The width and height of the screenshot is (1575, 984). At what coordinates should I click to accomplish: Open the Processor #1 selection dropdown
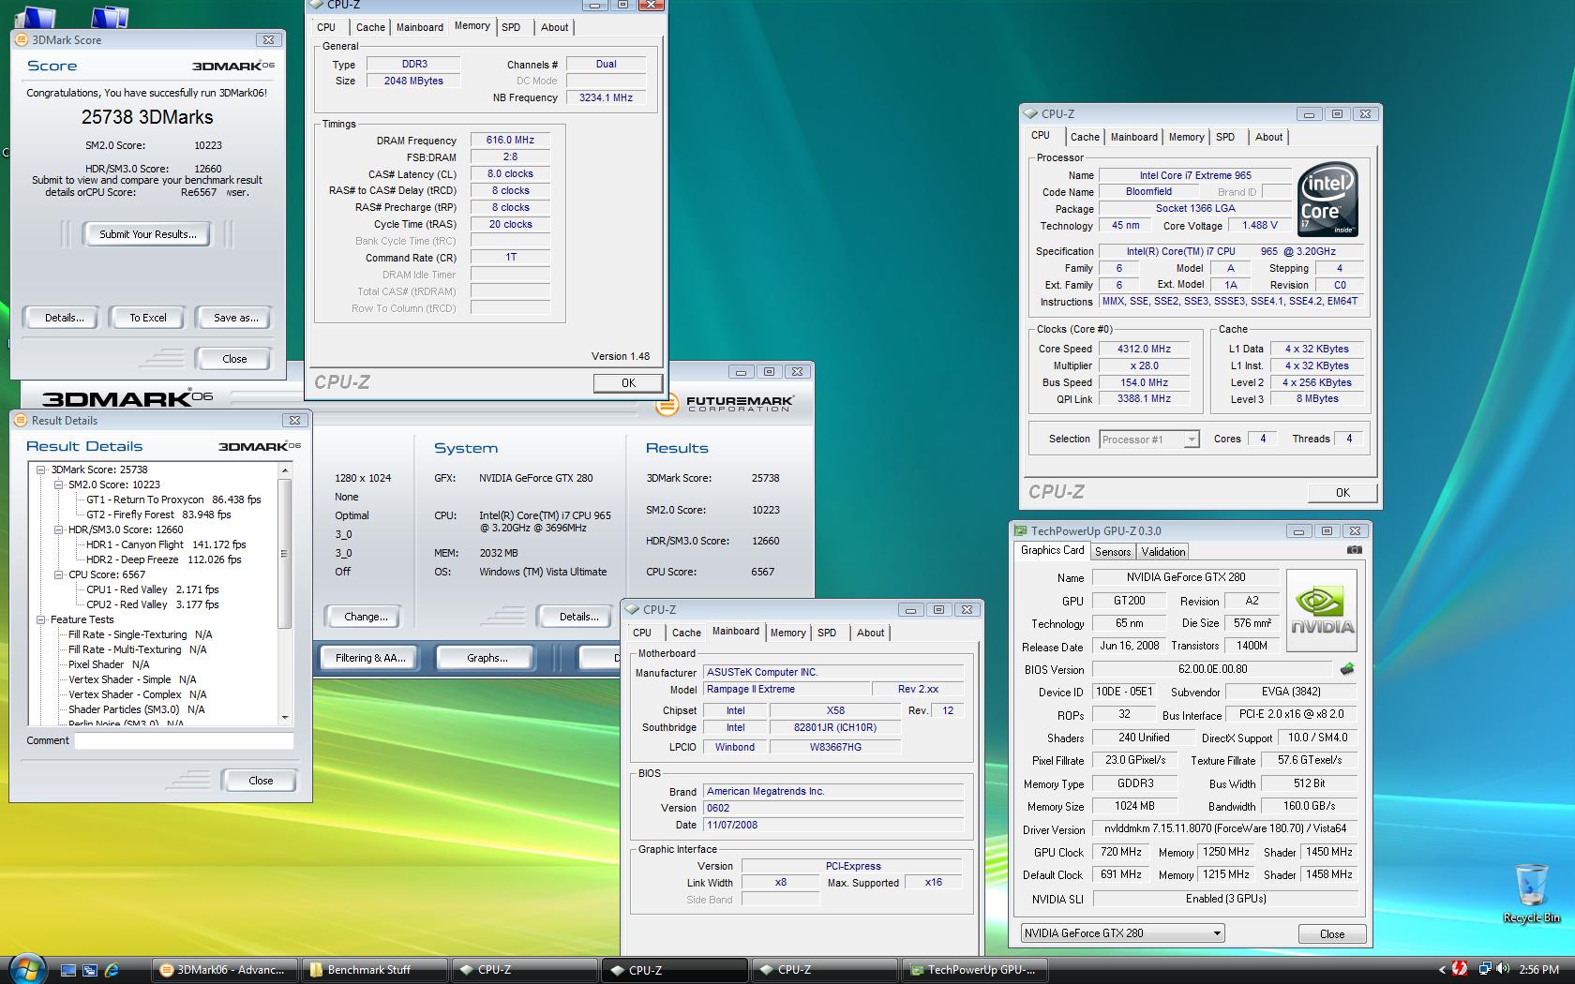tap(1191, 440)
